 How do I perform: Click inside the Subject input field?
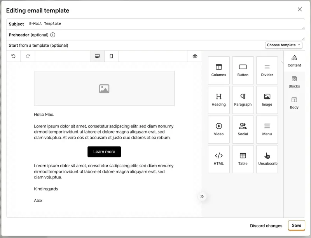coord(117,24)
